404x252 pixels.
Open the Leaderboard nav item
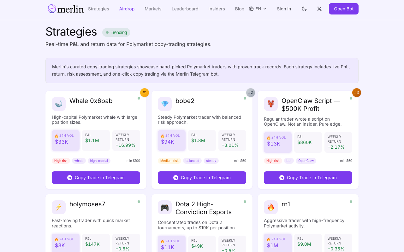coord(185,9)
